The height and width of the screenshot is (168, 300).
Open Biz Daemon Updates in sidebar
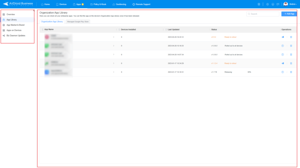coord(16,35)
